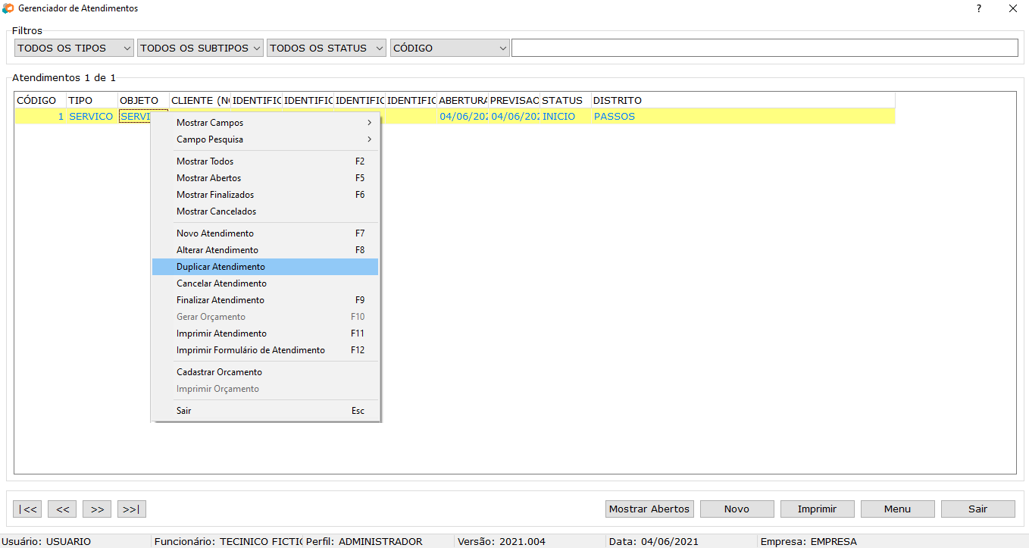Open the TODOS OS TIPOS dropdown

74,48
